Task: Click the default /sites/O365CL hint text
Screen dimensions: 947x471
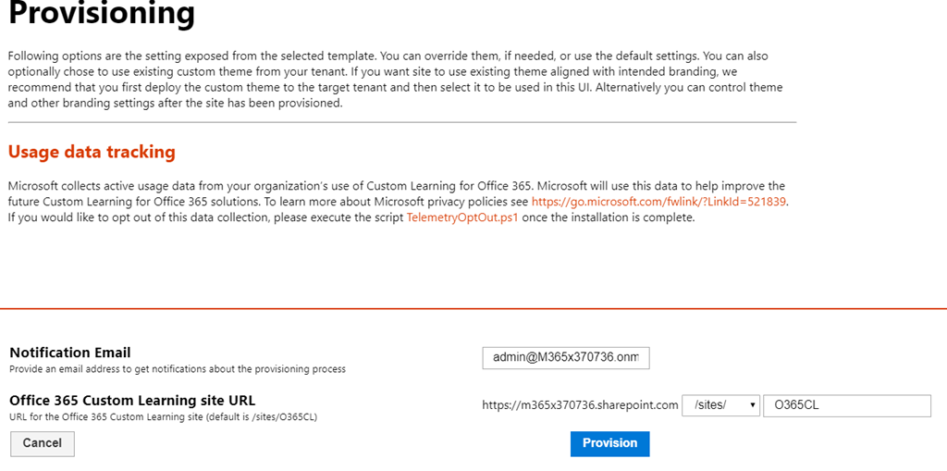Action: [x=163, y=417]
